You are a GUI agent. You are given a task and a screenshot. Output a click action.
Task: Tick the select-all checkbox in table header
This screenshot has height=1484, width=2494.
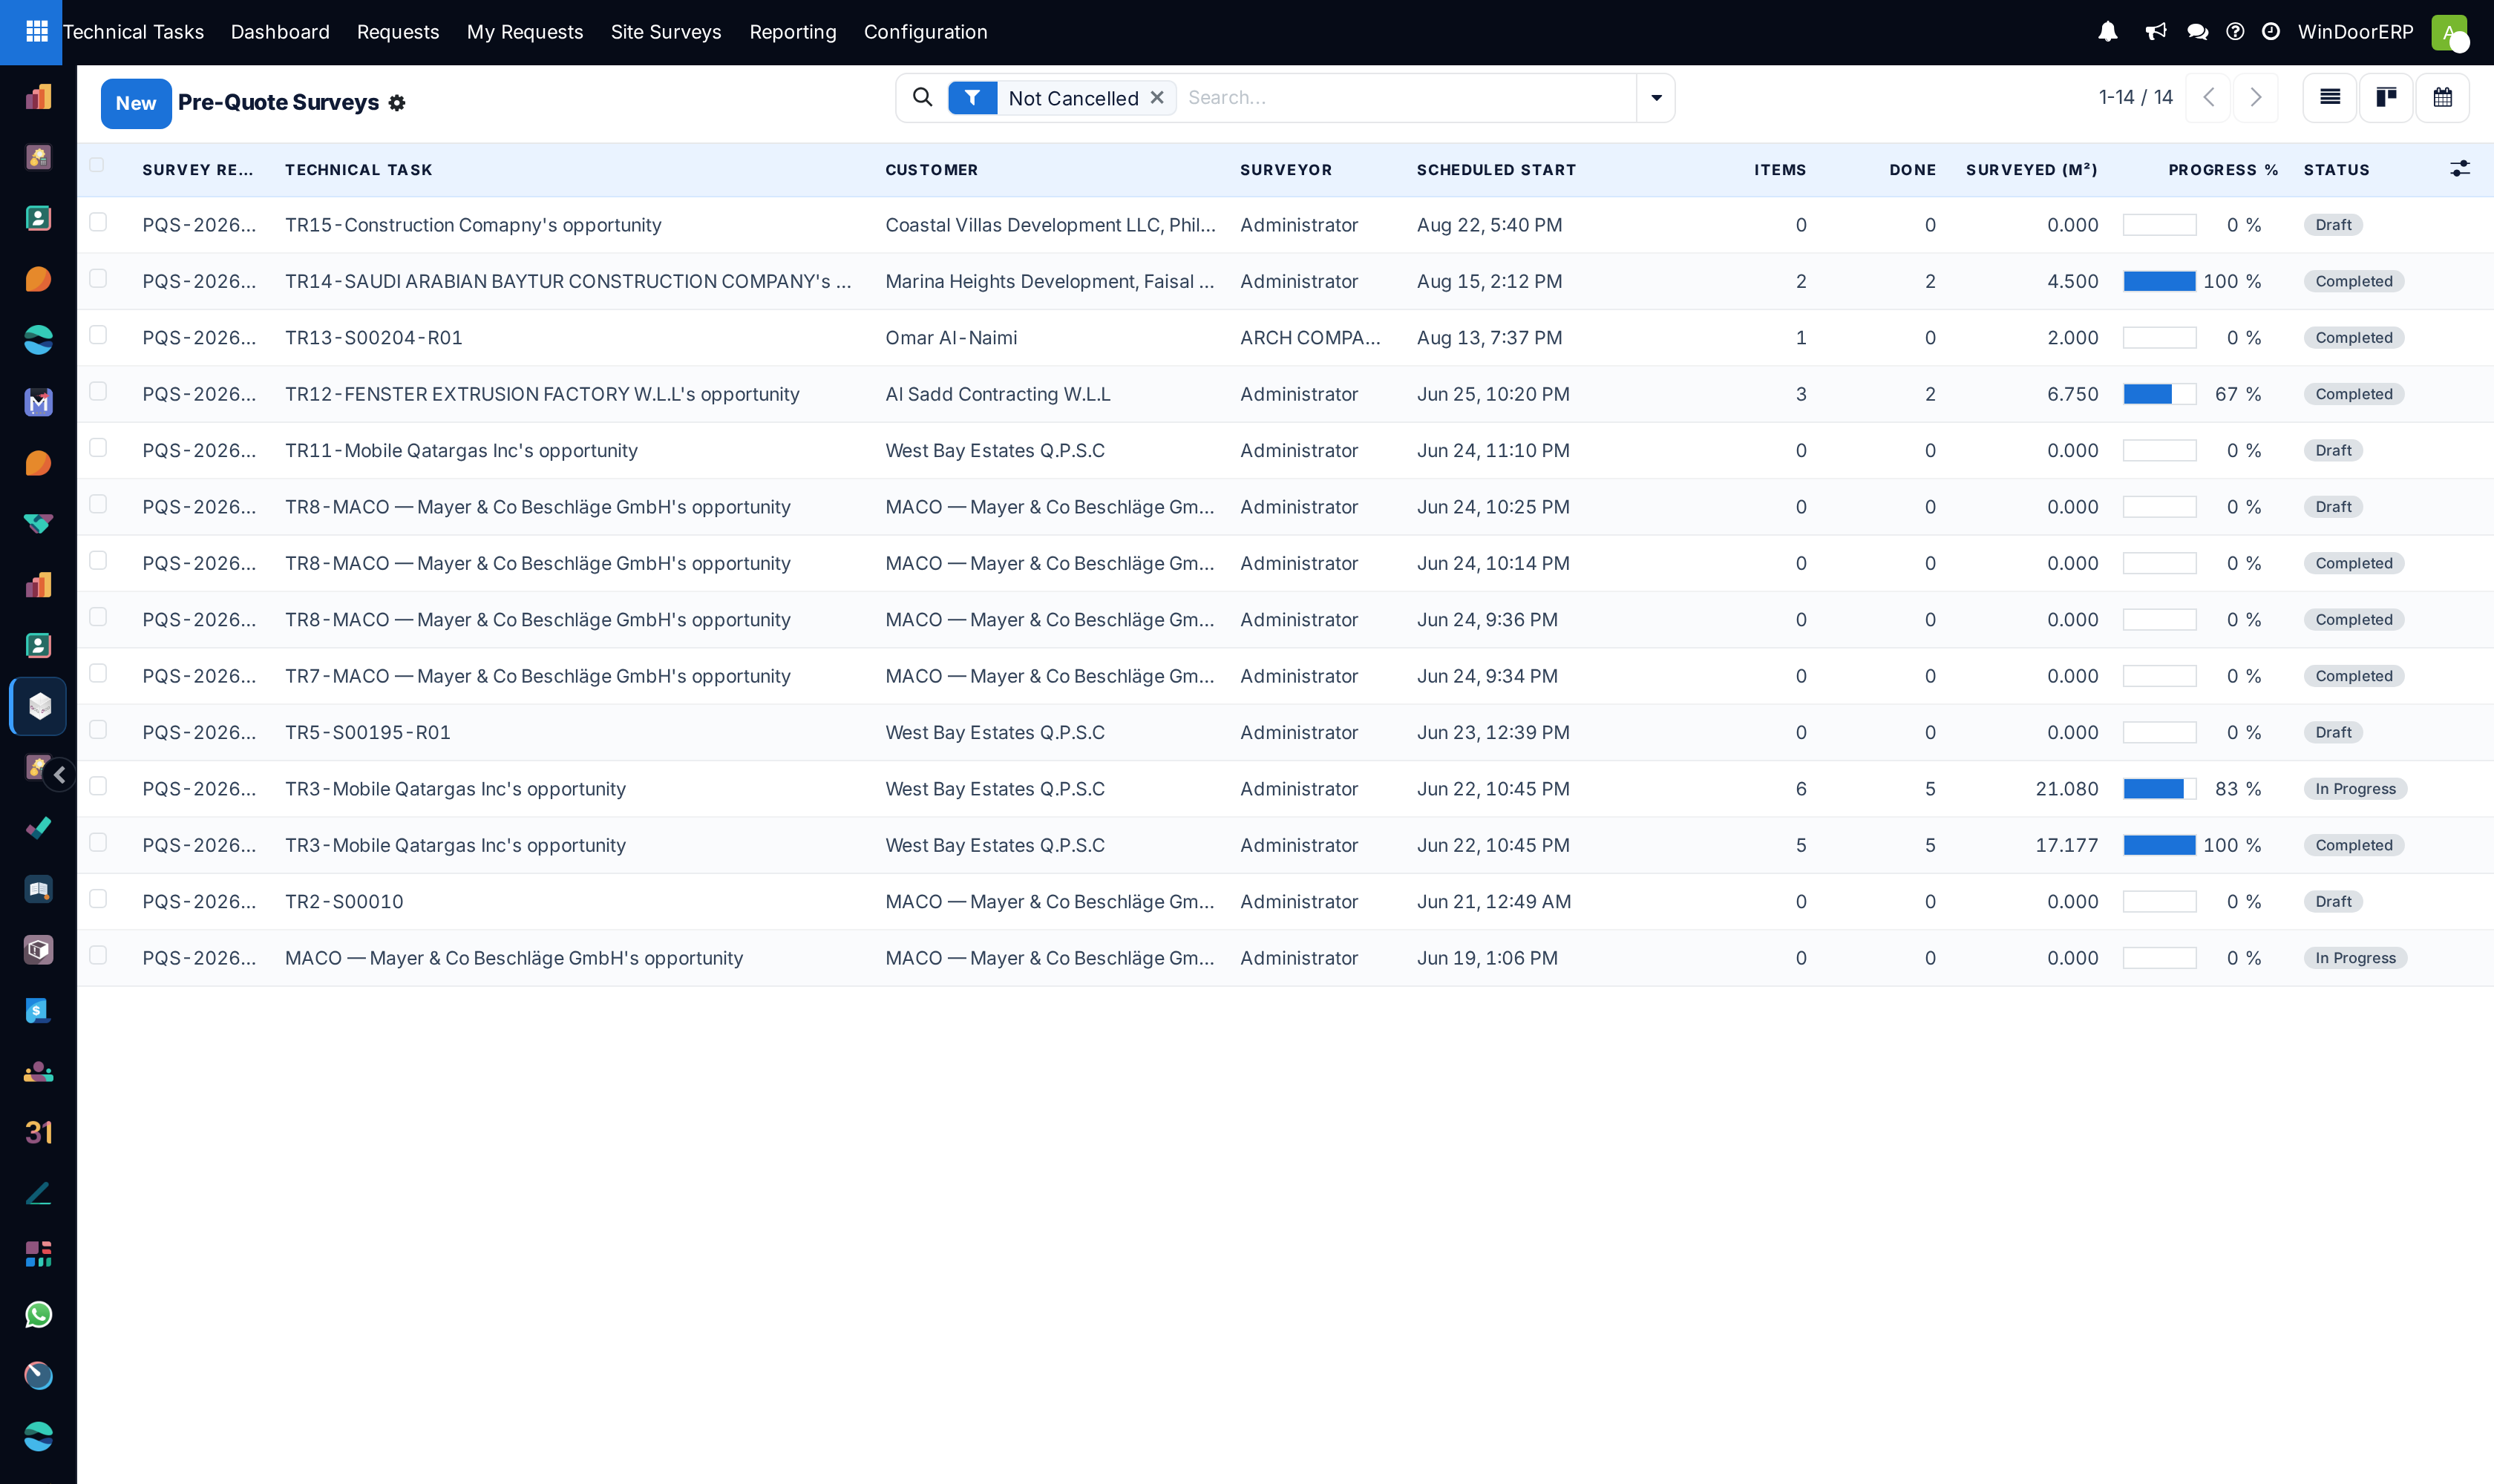point(97,165)
